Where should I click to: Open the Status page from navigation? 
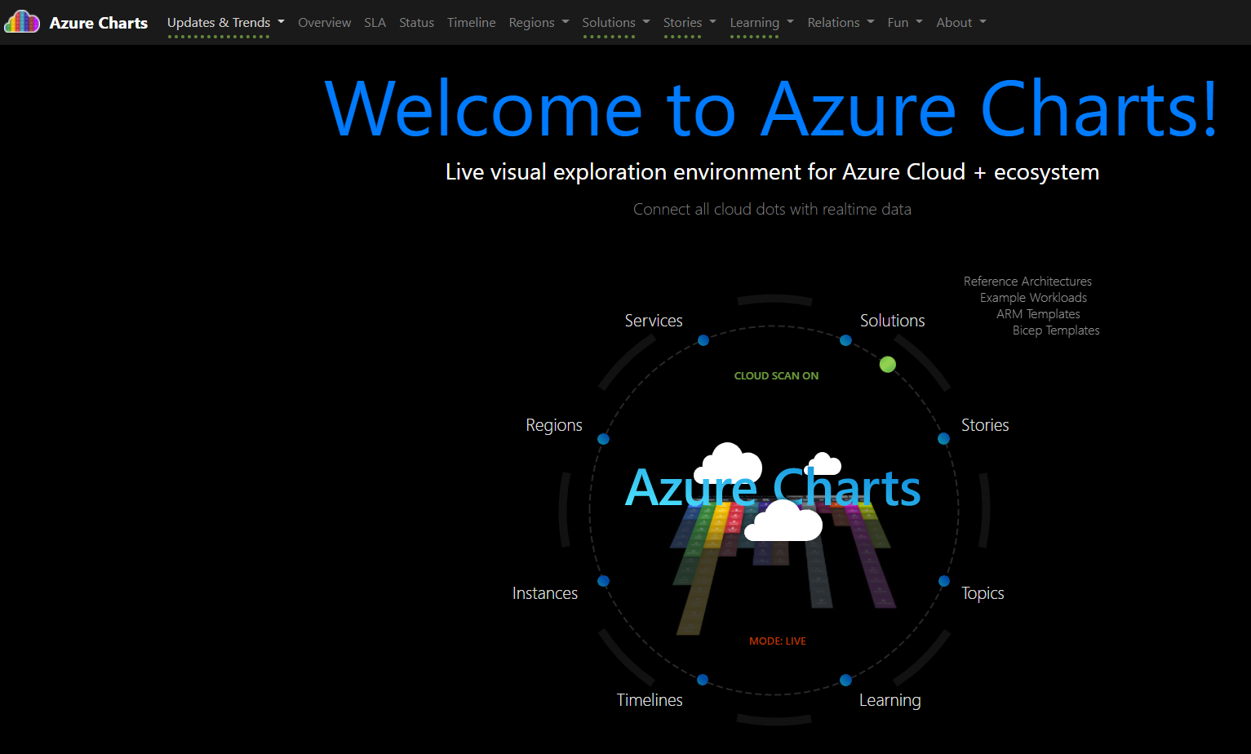(416, 22)
